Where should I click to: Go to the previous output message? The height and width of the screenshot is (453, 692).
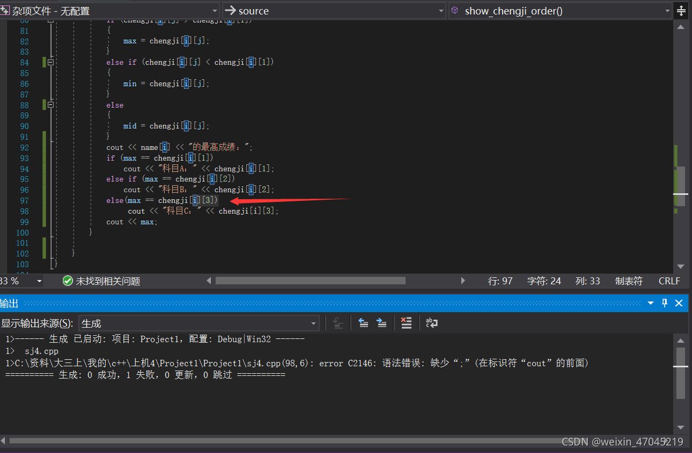[363, 323]
